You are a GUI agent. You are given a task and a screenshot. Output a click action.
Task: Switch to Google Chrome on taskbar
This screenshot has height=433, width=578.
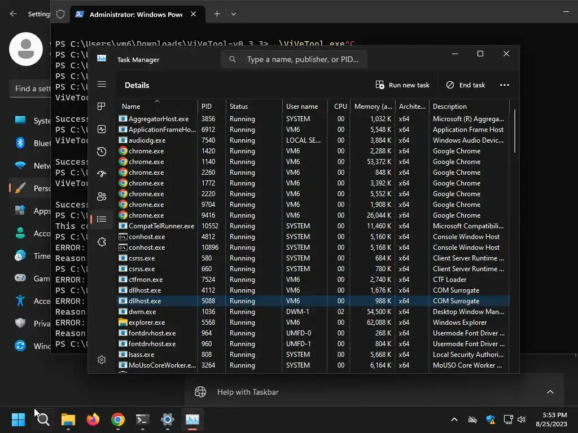click(117, 419)
